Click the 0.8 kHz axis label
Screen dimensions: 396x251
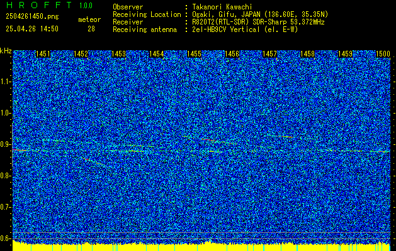(4, 176)
